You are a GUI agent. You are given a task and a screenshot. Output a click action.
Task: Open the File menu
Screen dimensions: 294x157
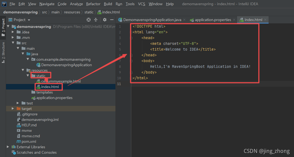(12, 4)
